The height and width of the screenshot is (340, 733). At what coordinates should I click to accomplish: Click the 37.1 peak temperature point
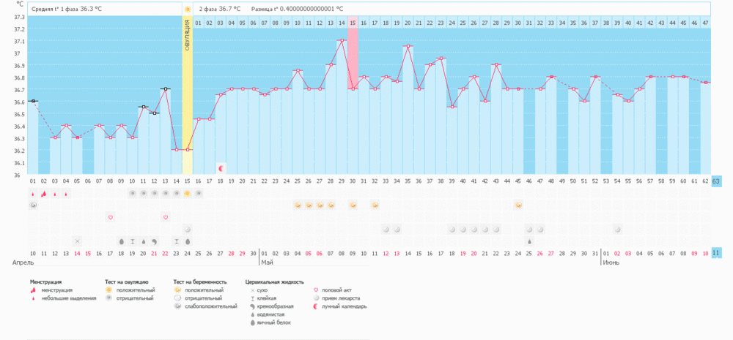pyautogui.click(x=342, y=40)
